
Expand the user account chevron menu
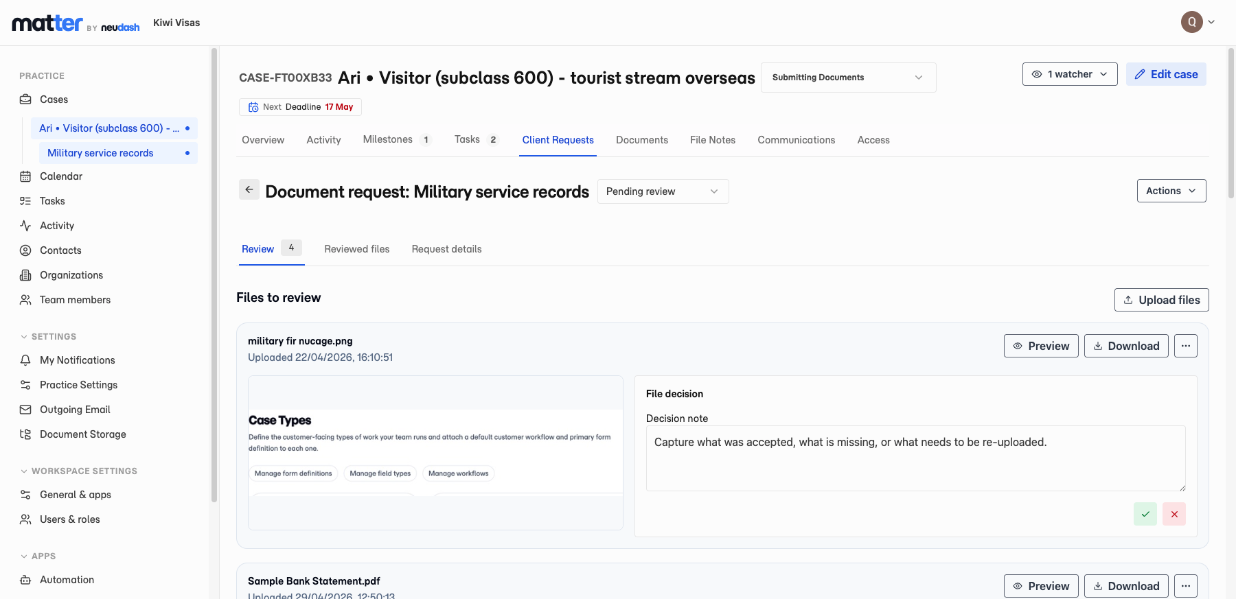coord(1211,22)
